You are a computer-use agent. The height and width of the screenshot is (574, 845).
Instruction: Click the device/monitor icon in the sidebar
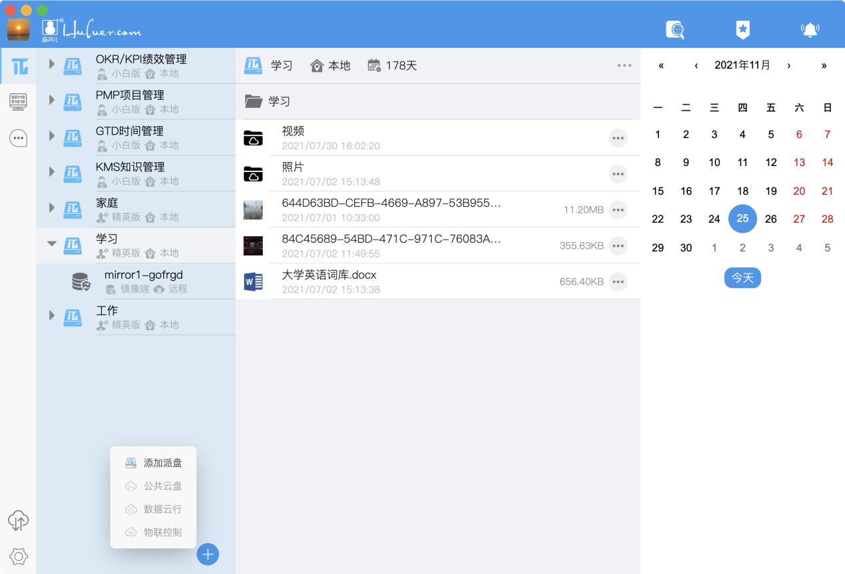pos(18,101)
